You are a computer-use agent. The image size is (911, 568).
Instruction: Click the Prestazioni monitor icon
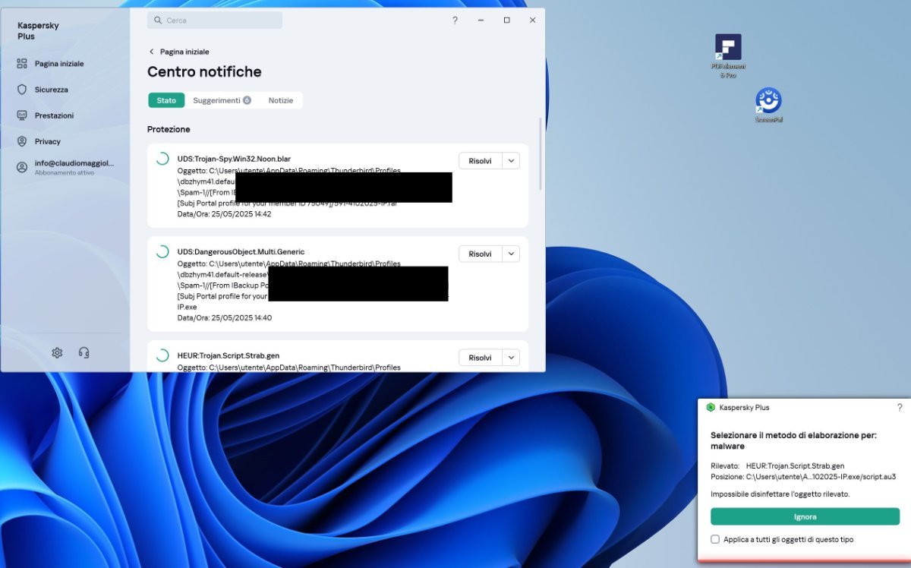(x=22, y=115)
